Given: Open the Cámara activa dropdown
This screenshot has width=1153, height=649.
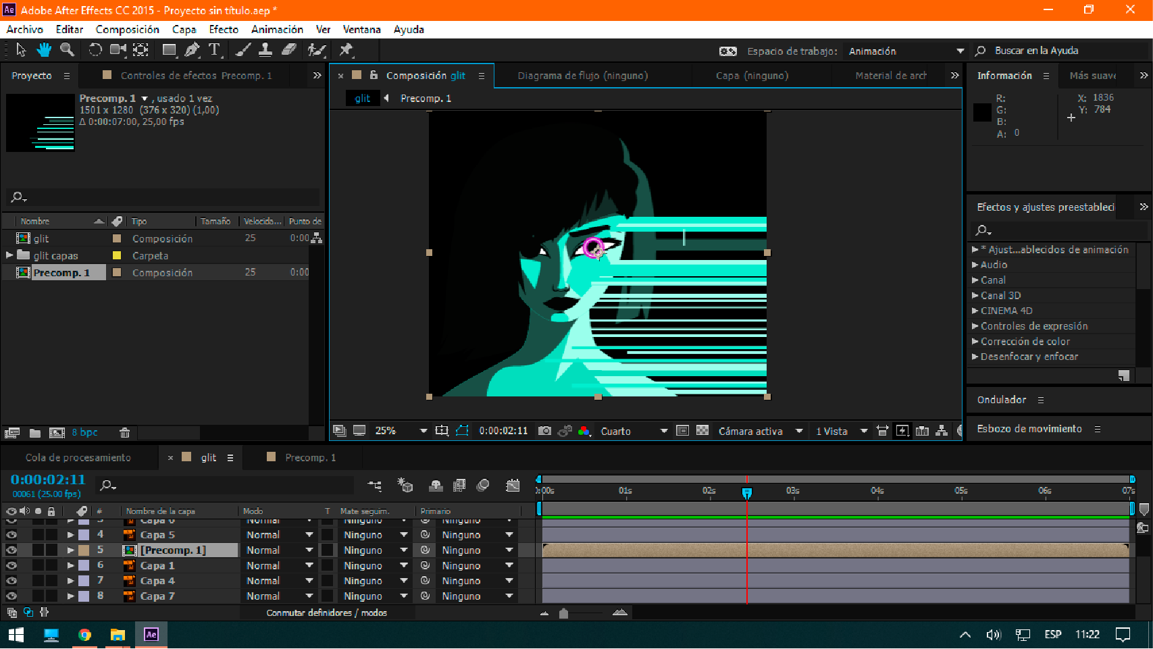Looking at the screenshot, I should 761,431.
